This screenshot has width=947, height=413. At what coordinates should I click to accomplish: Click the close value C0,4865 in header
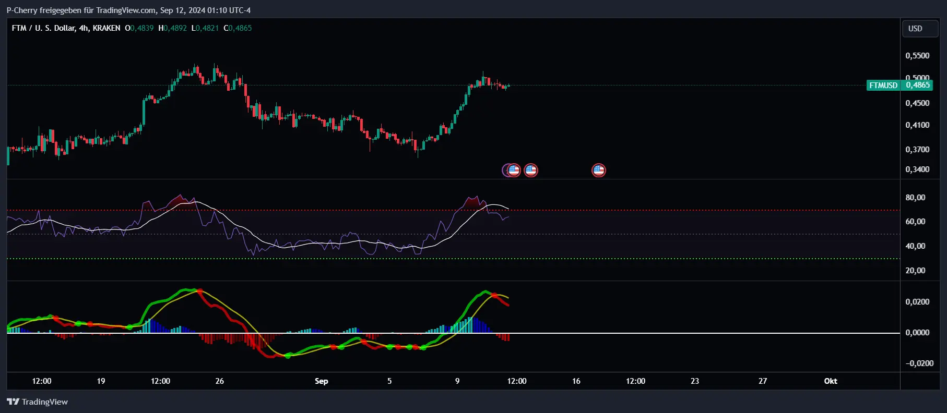point(238,28)
